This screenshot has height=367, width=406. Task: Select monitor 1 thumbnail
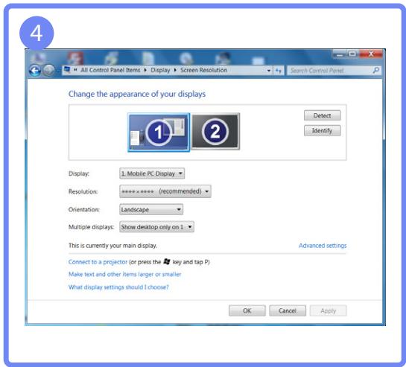click(159, 133)
